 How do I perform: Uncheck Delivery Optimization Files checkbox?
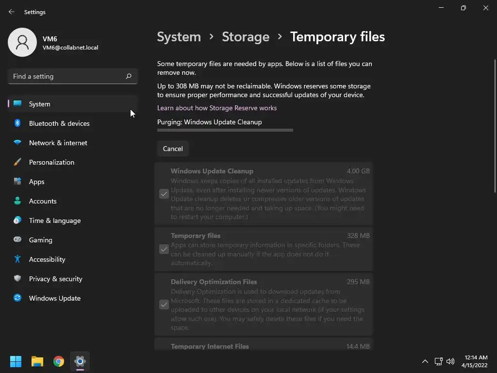click(164, 305)
